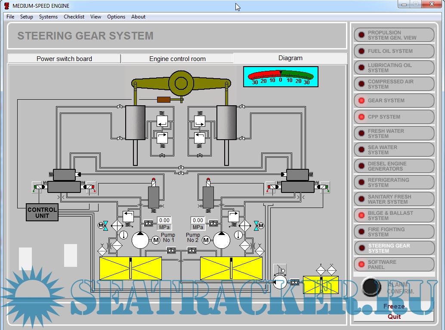Open the Options menu
Screen dimensions: 445x330
tap(116, 17)
